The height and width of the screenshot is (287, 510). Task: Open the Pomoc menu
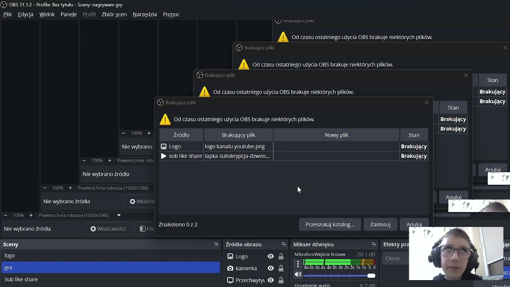(171, 14)
